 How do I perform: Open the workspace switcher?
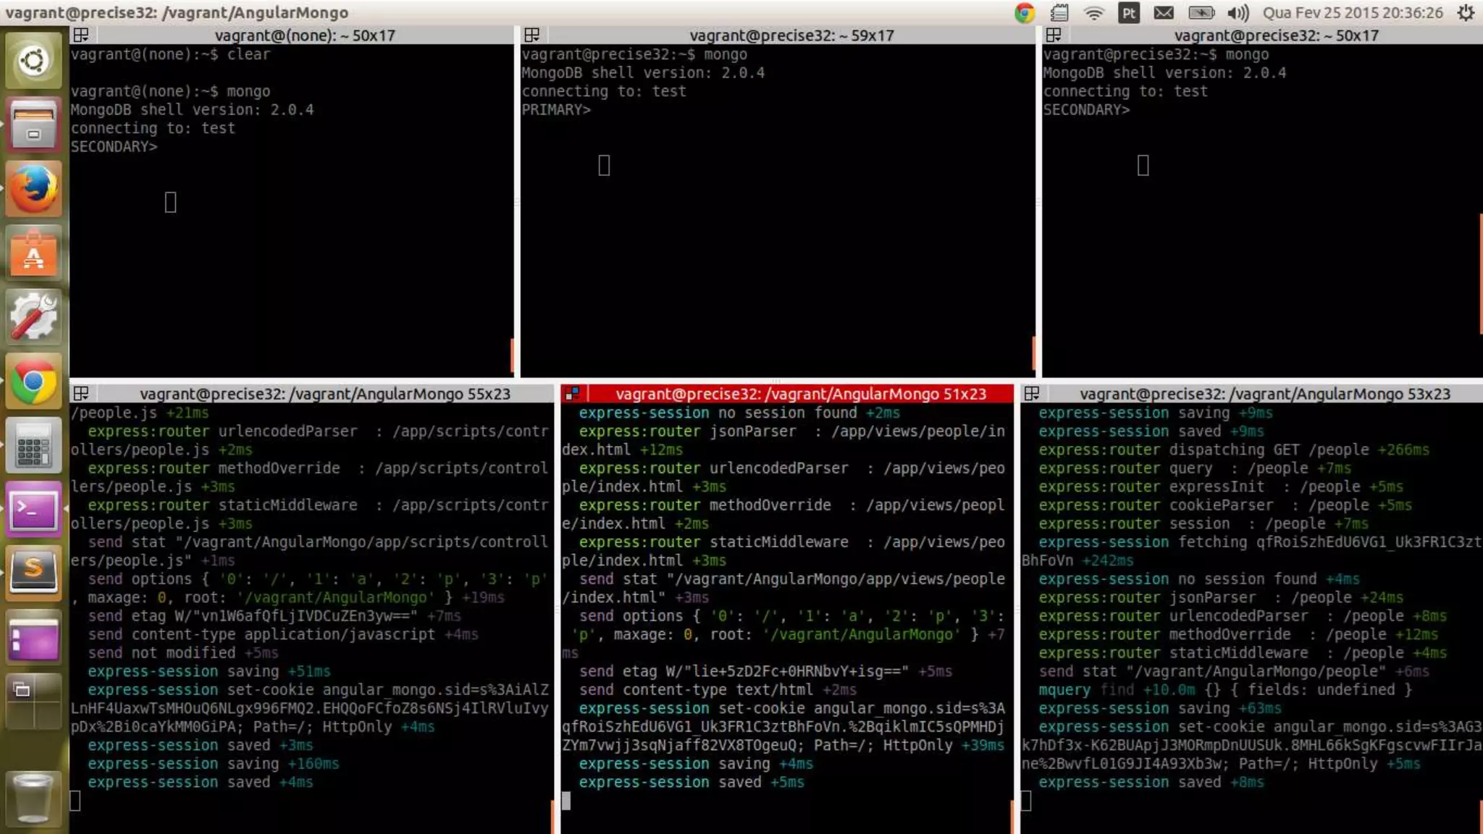point(33,701)
